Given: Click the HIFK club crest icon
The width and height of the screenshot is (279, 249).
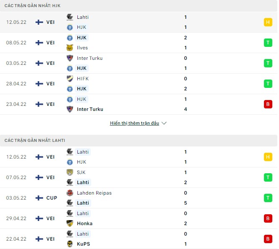Looking at the screenshot, I should [x=69, y=79].
